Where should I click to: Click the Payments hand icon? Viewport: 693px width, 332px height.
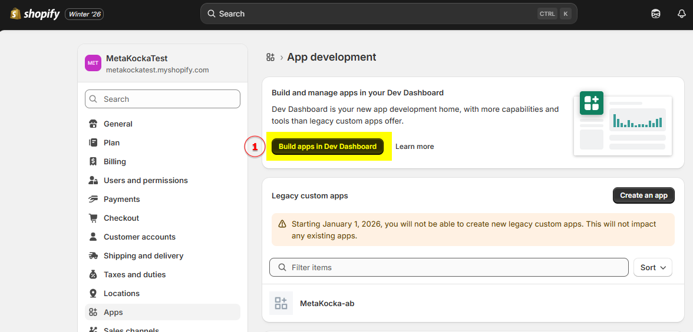click(x=93, y=199)
